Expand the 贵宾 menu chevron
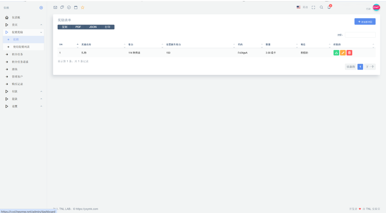Screen dimensions: 386x213 [41, 25]
